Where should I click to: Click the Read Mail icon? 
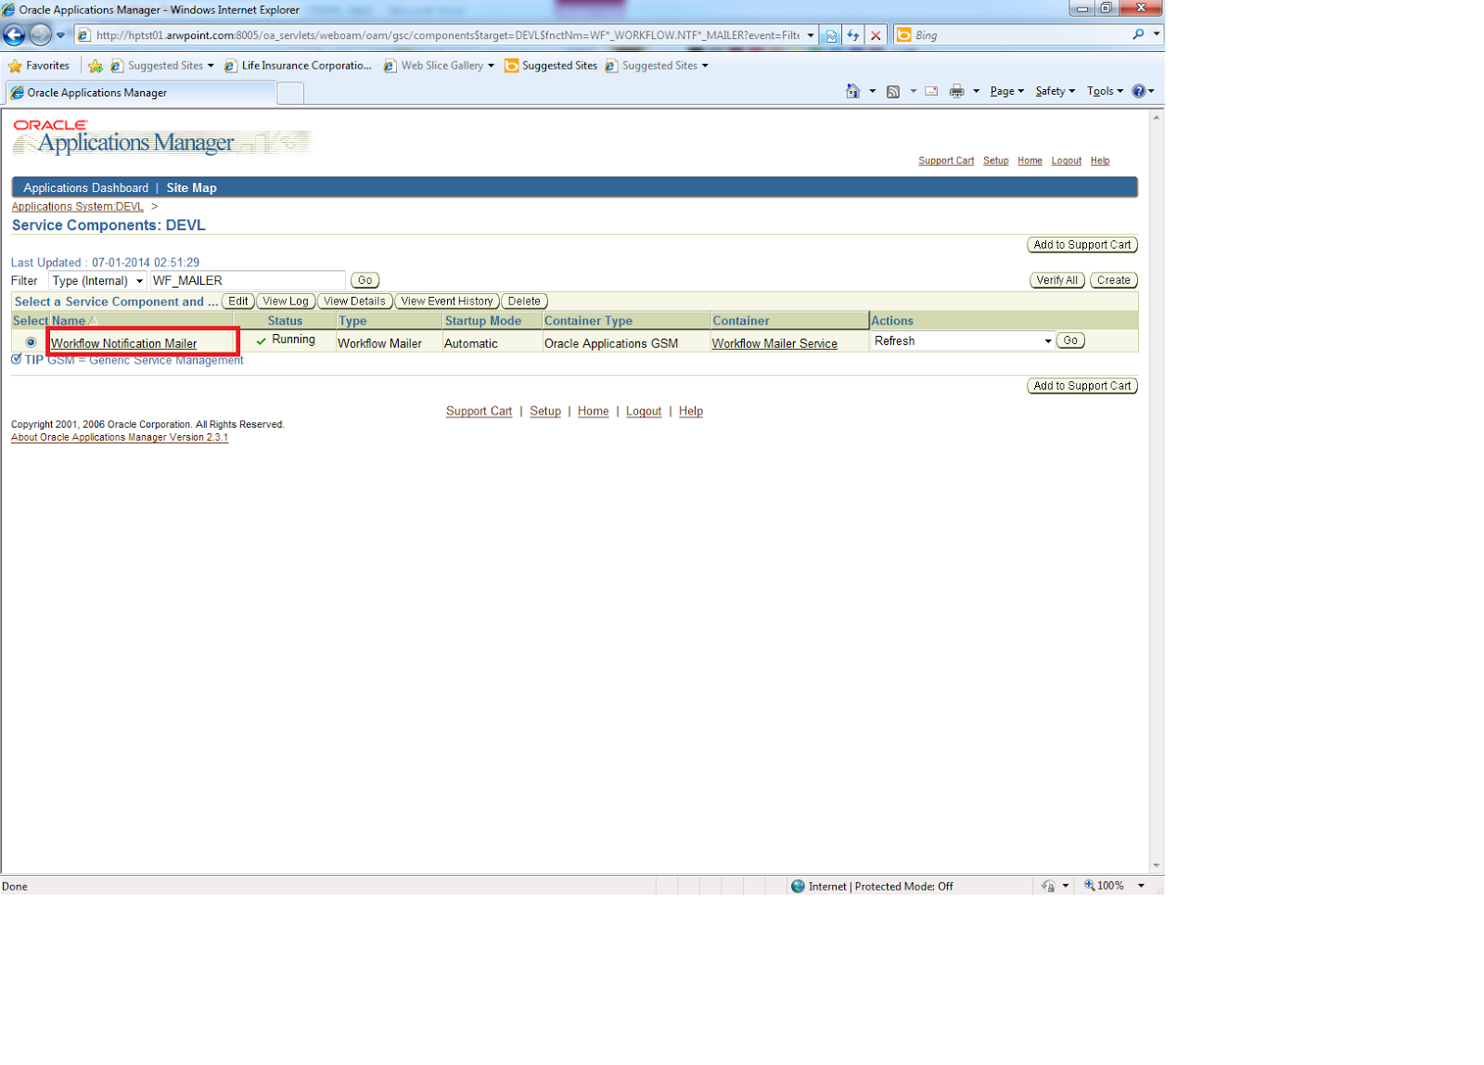(x=932, y=91)
